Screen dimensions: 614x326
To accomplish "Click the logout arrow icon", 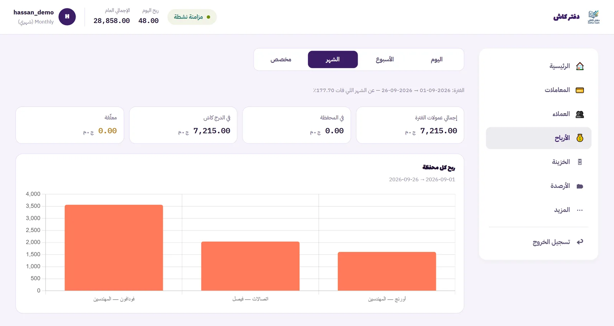I will 580,242.
